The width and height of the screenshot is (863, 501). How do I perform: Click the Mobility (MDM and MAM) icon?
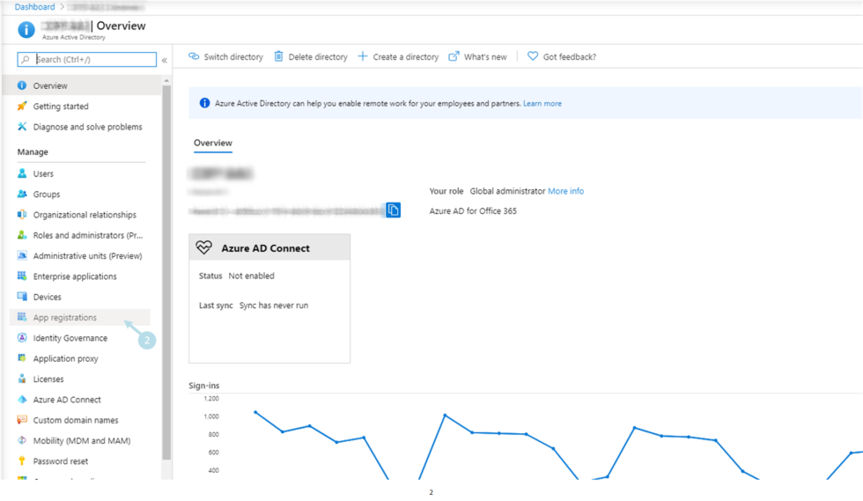point(22,440)
